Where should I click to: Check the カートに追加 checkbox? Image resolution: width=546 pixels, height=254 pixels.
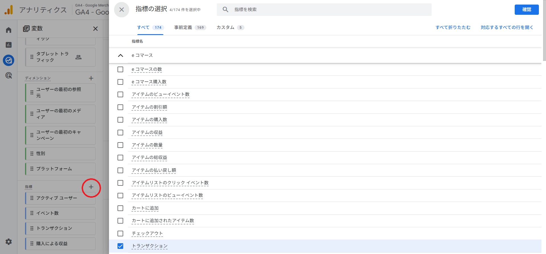pos(120,208)
